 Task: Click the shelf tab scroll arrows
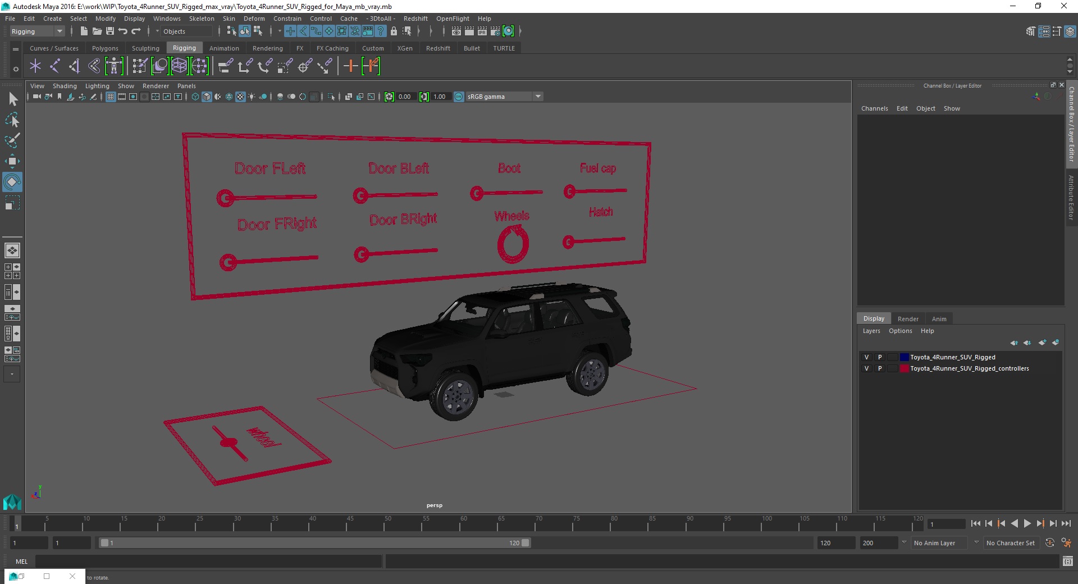pyautogui.click(x=1070, y=65)
